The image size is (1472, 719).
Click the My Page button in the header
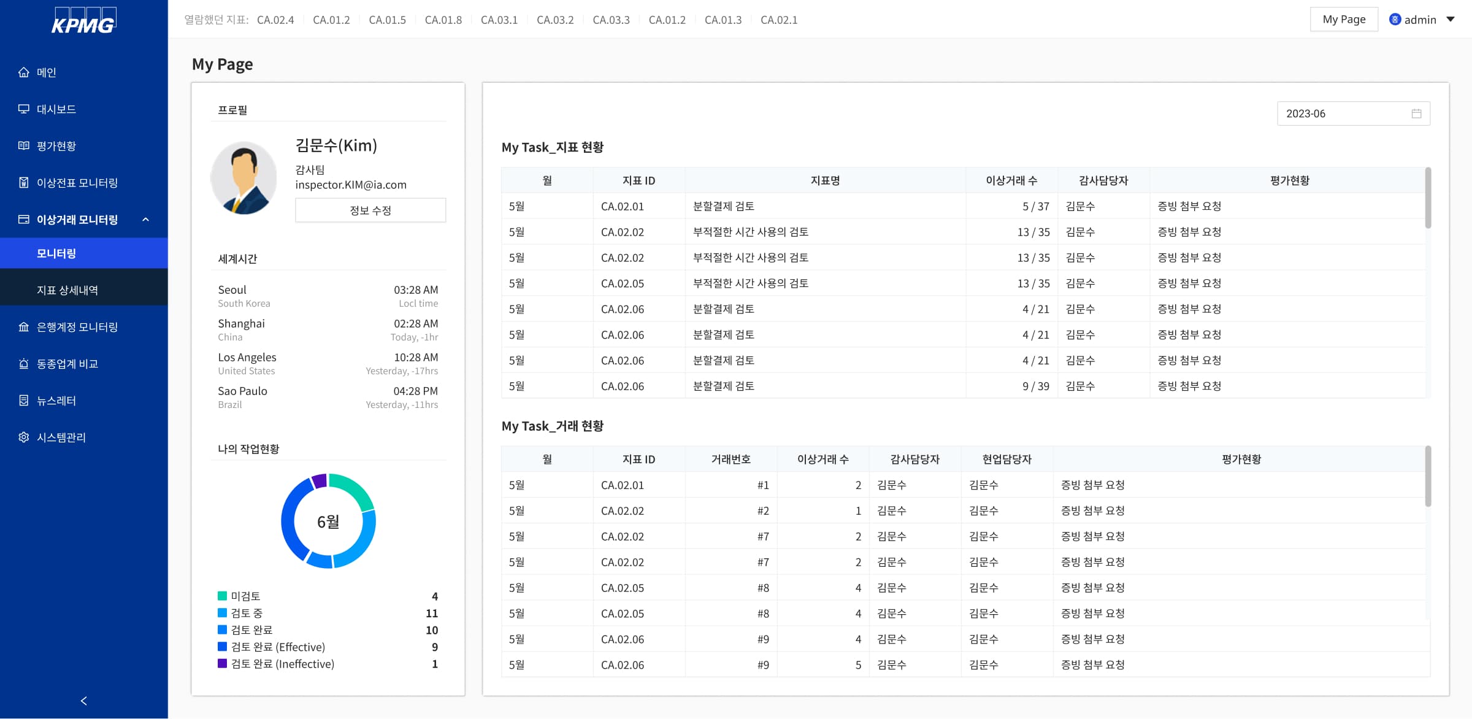(x=1344, y=20)
